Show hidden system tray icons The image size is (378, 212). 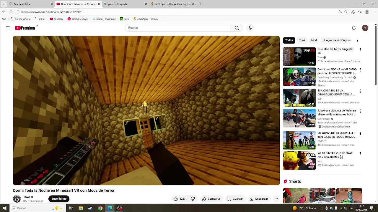(x=322, y=208)
